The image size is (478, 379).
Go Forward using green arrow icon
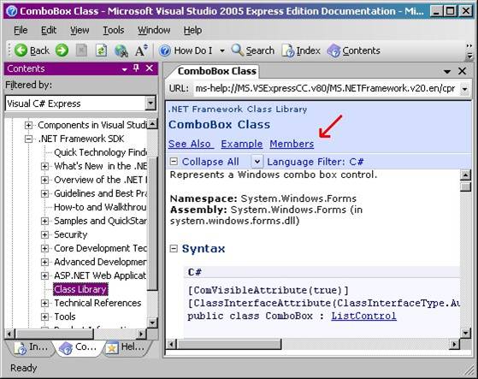[62, 50]
